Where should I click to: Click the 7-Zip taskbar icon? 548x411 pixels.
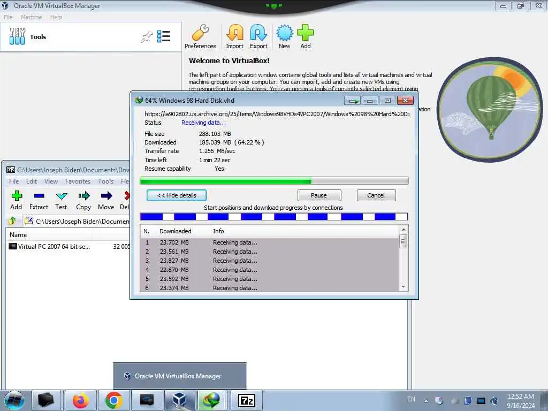[x=246, y=400]
